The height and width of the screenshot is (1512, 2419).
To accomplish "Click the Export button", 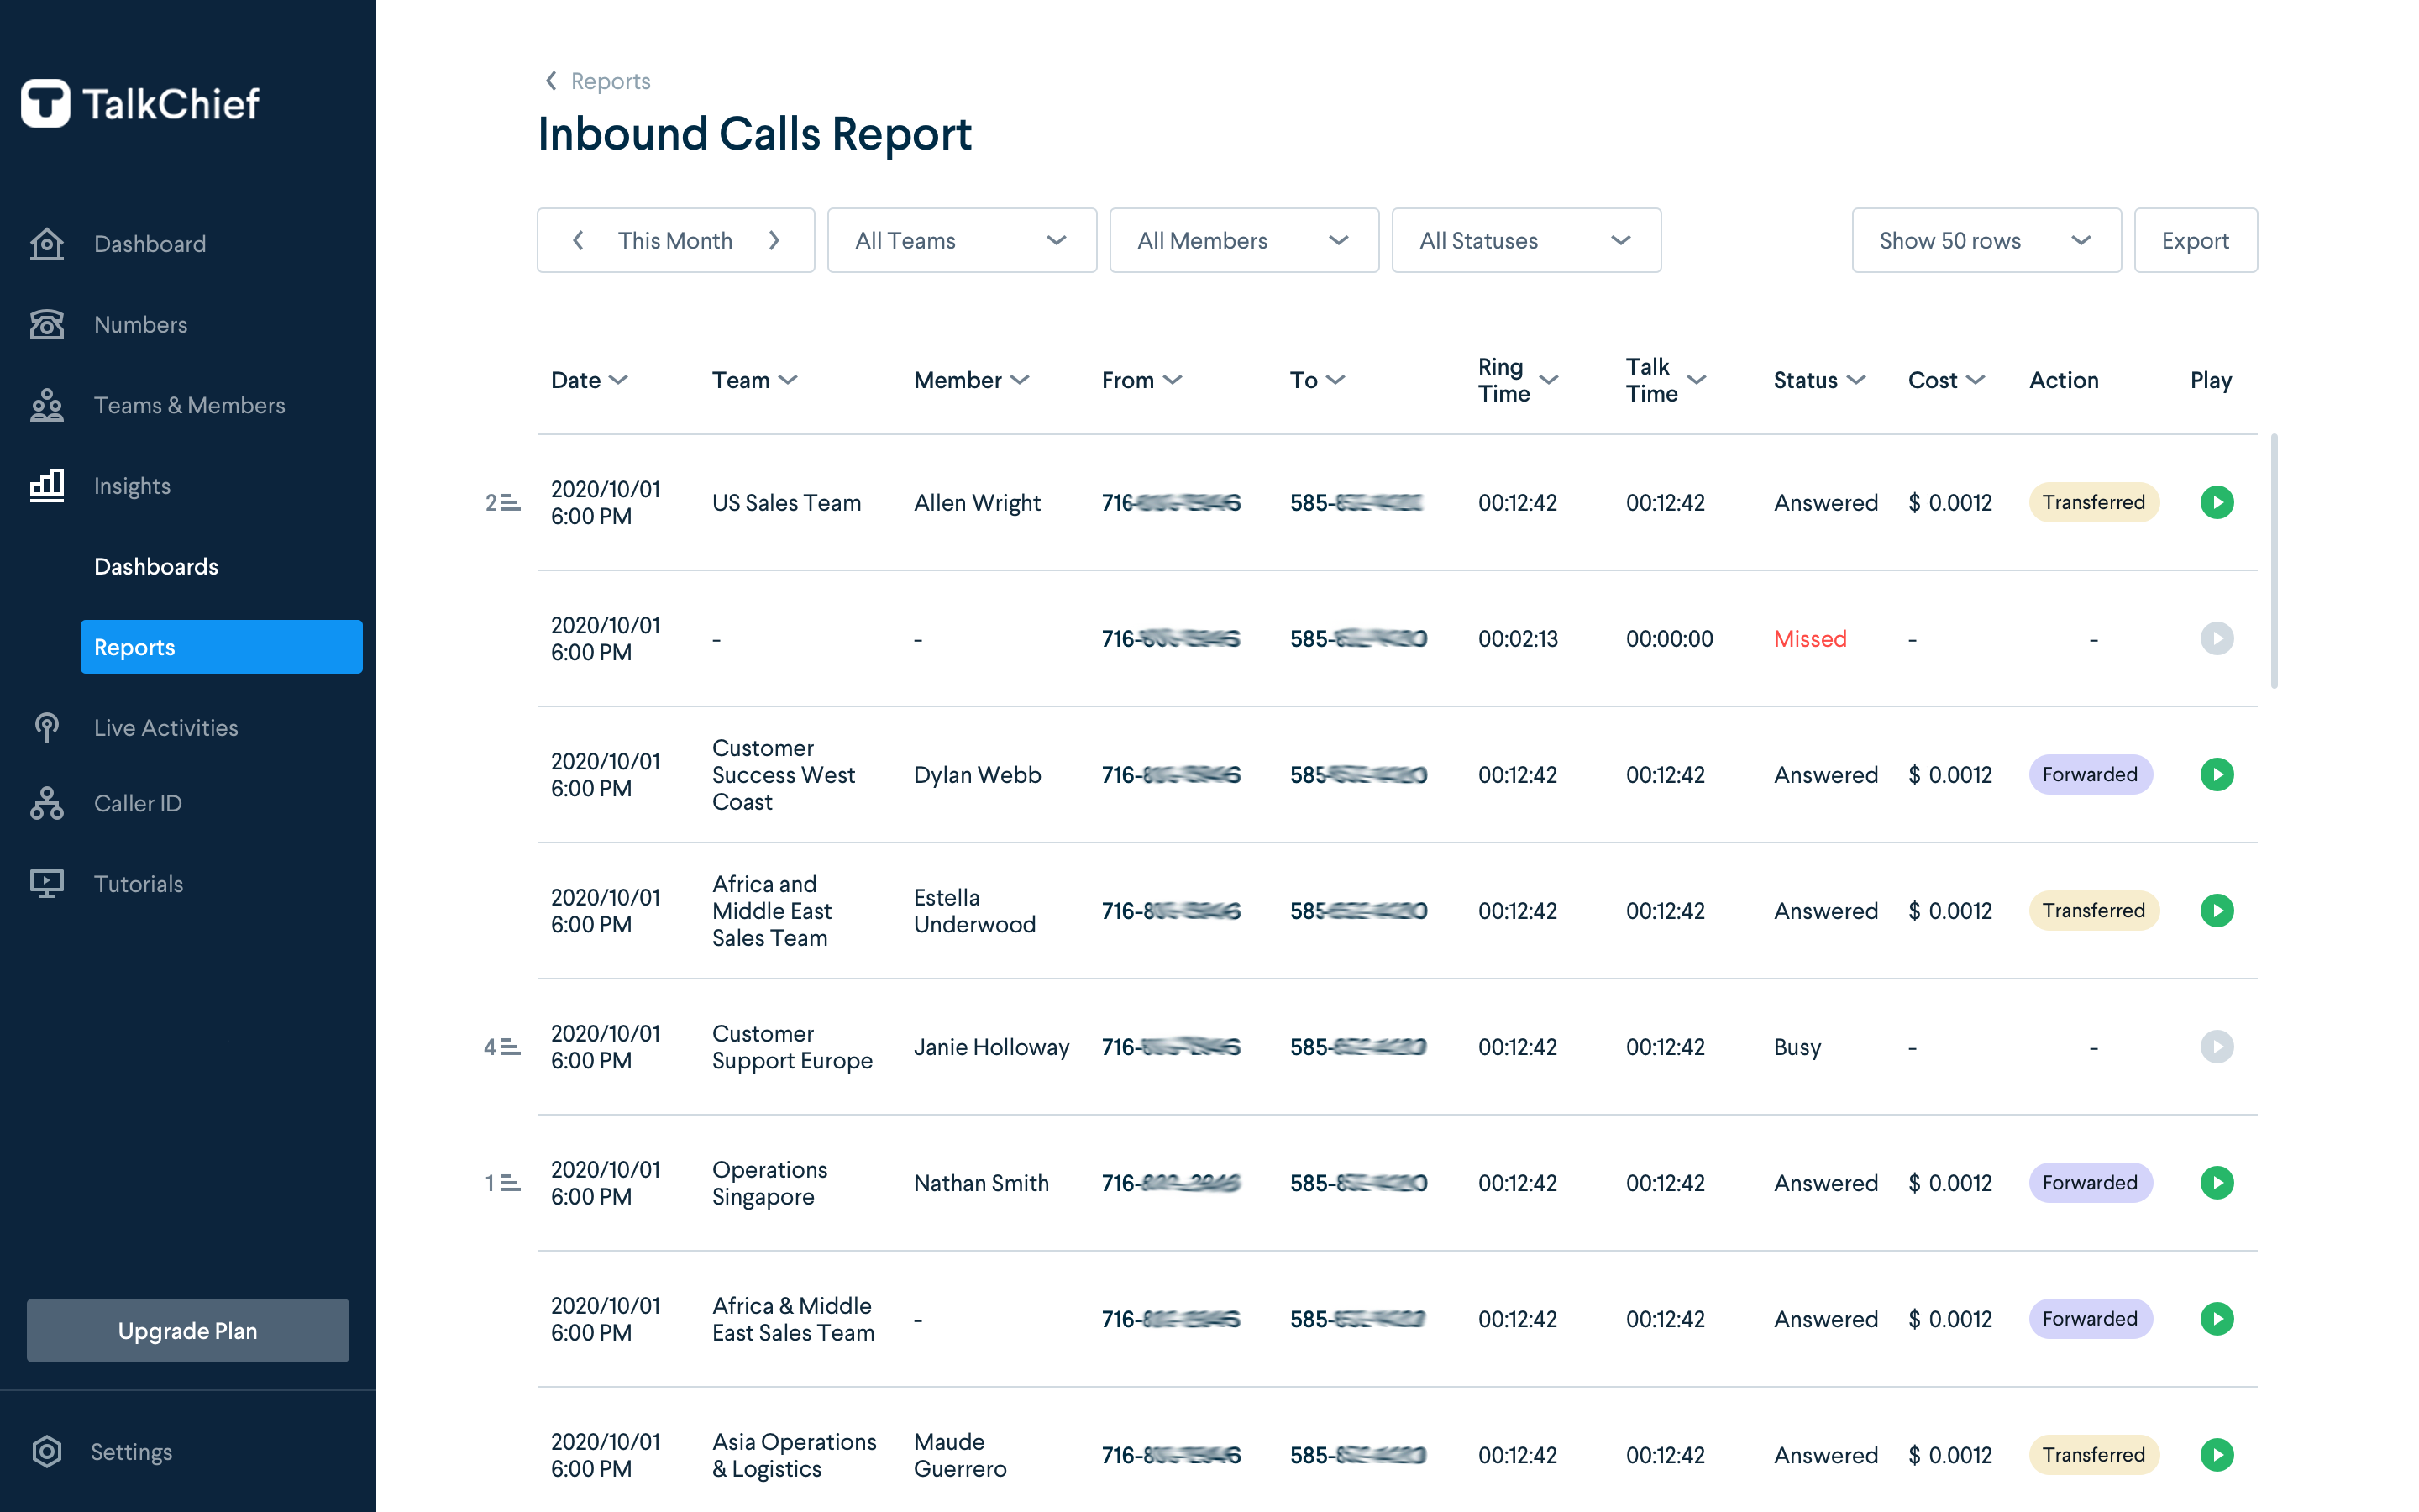I will 2195,240.
